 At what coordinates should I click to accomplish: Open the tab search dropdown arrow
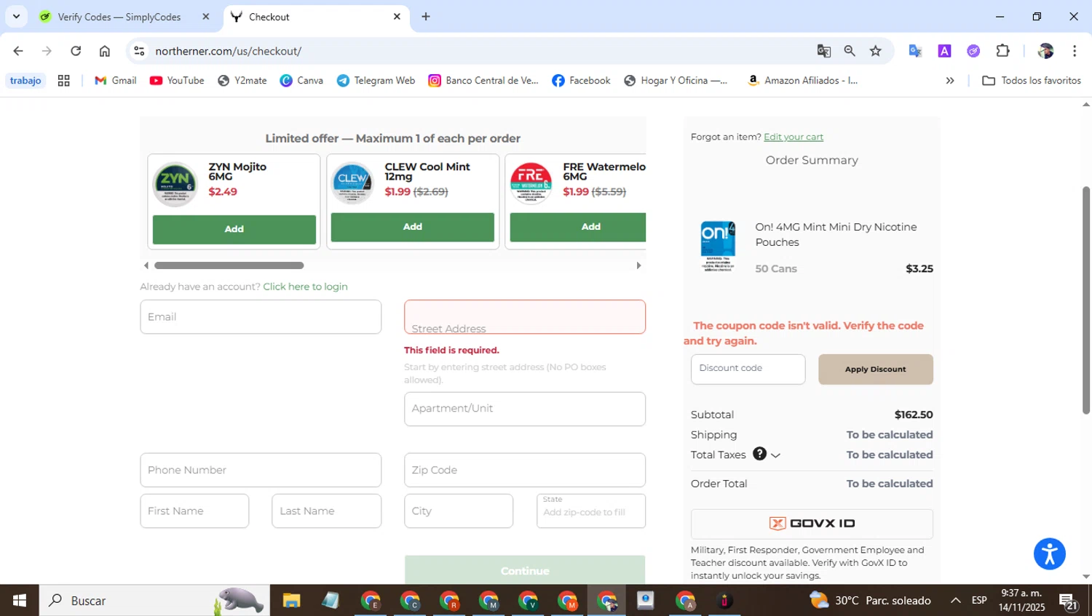pyautogui.click(x=16, y=17)
